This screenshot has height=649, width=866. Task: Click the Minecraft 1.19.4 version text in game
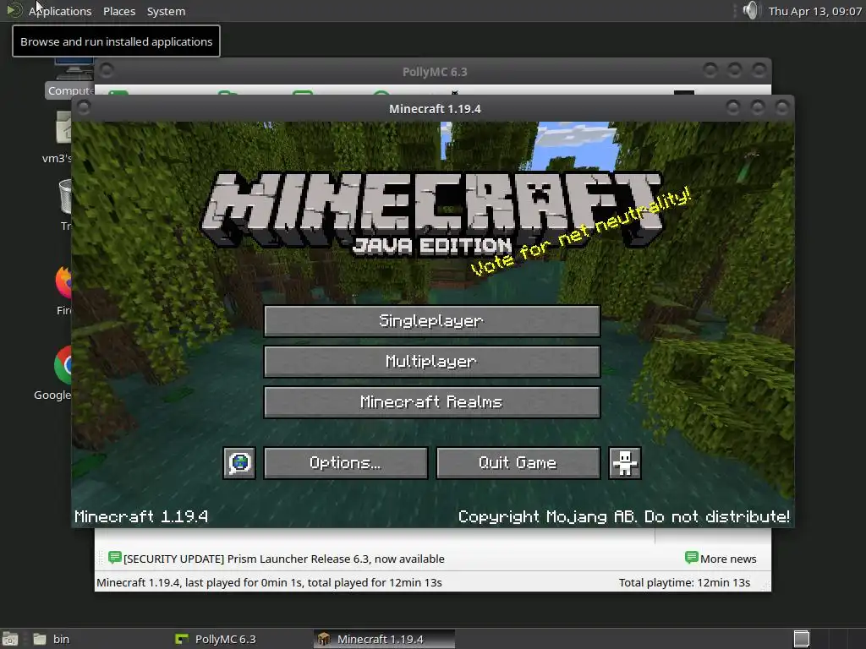[x=141, y=516]
